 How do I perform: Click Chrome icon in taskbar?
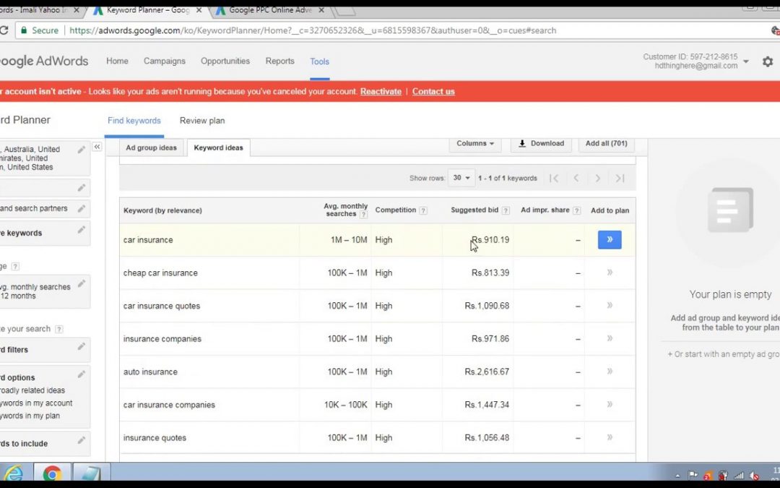coord(52,473)
